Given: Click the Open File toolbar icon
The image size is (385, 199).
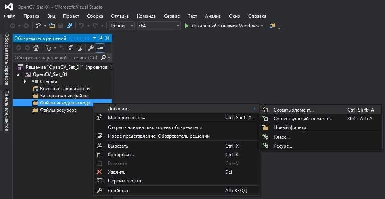Looking at the screenshot, I should tap(52, 26).
